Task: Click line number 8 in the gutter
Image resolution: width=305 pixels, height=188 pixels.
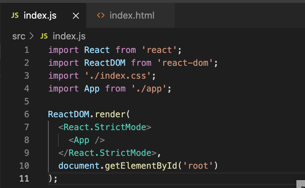Action: point(27,140)
